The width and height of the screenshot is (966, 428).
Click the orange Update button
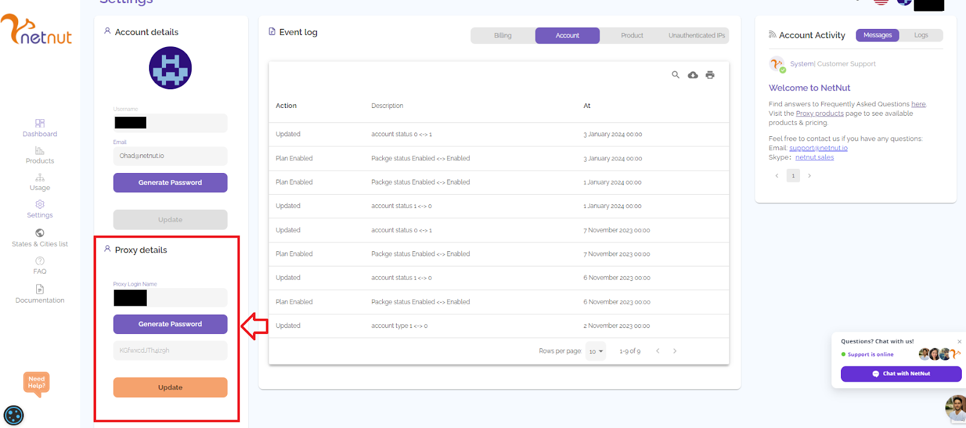[170, 388]
